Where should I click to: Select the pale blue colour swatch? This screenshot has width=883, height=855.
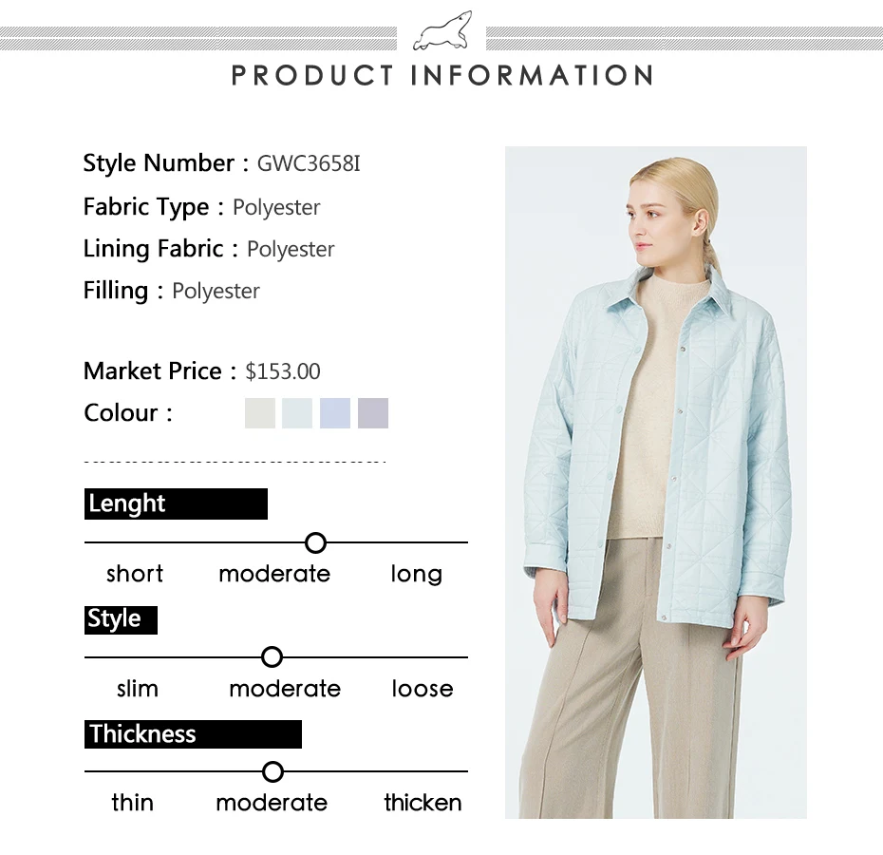pyautogui.click(x=297, y=413)
